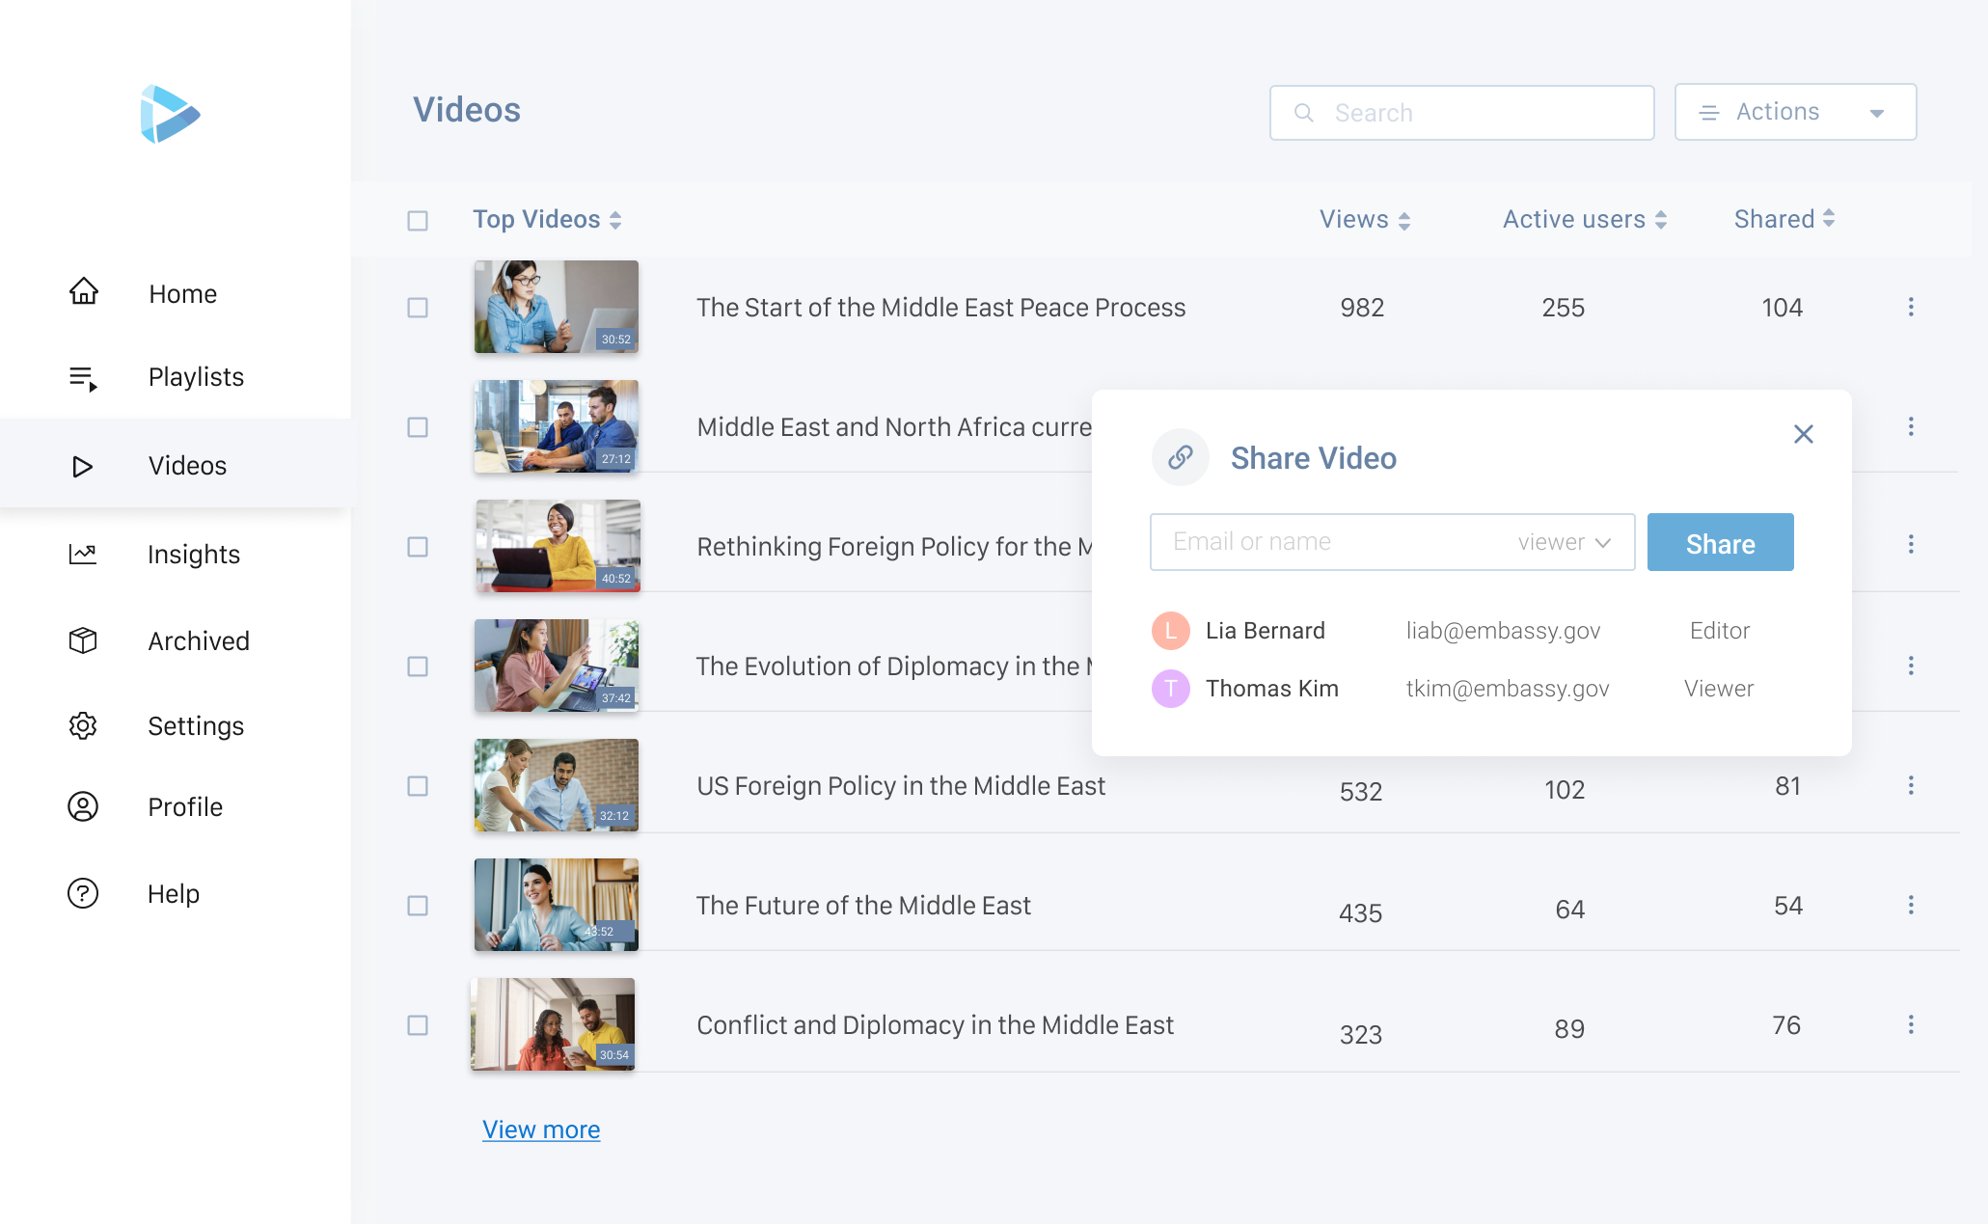The width and height of the screenshot is (1988, 1224).
Task: Close the Share Video dialog
Action: tap(1804, 434)
